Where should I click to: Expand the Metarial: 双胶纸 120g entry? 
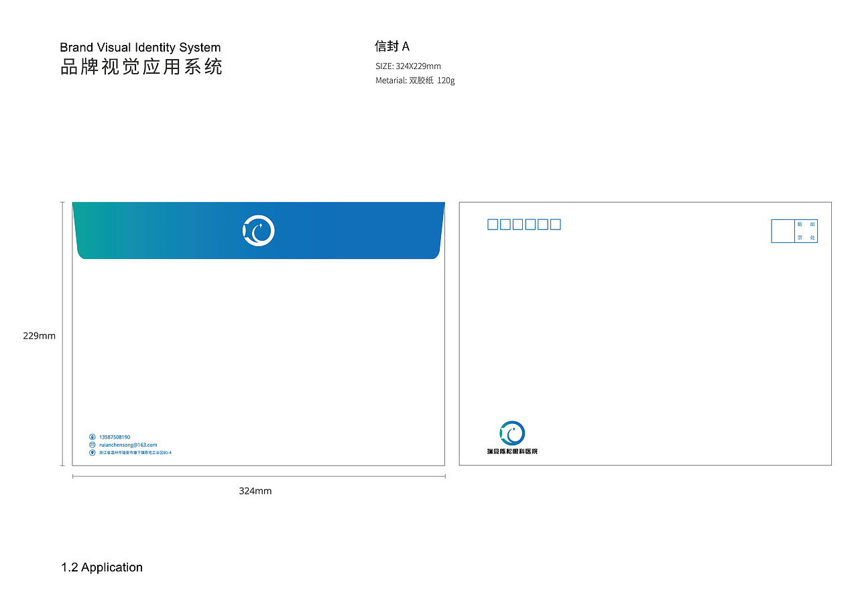[416, 80]
